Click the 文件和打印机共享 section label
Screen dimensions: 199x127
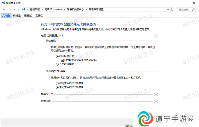[x=56, y=71]
